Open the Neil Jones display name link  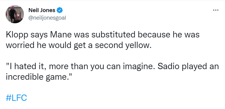42,10
